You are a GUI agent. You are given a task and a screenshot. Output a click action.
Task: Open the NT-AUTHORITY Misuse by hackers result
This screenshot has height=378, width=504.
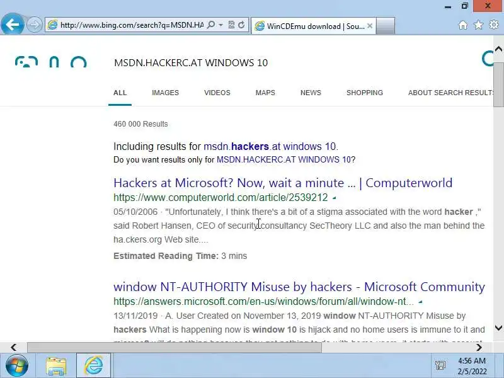tap(299, 287)
